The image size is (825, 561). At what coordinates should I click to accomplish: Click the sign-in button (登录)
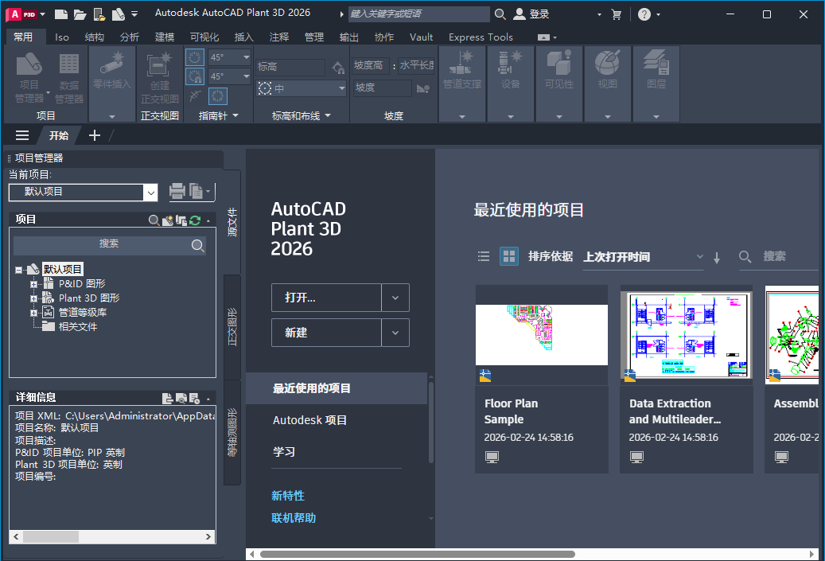point(531,14)
